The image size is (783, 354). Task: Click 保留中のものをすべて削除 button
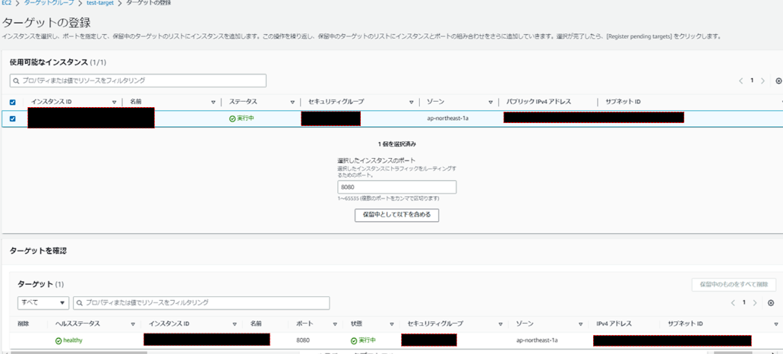point(734,284)
